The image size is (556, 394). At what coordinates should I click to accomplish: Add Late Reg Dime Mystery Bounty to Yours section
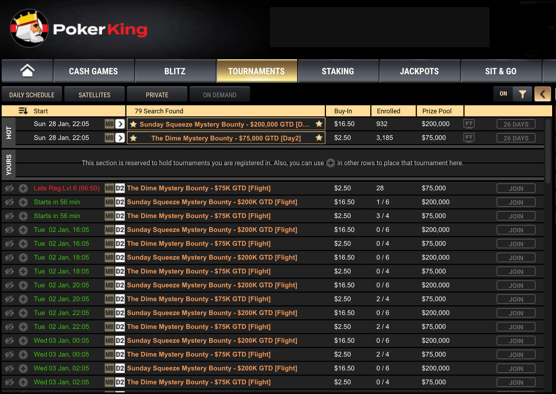[x=23, y=188]
